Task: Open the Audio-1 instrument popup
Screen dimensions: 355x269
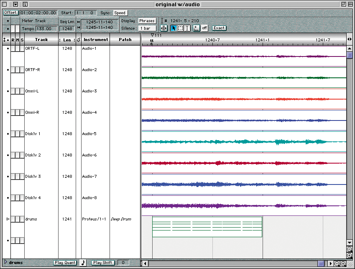Action: pos(89,49)
